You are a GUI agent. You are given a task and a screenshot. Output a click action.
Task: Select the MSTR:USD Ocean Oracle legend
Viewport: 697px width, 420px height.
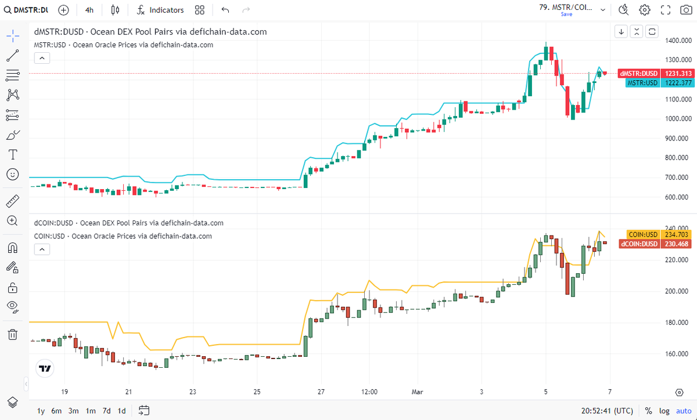(124, 45)
